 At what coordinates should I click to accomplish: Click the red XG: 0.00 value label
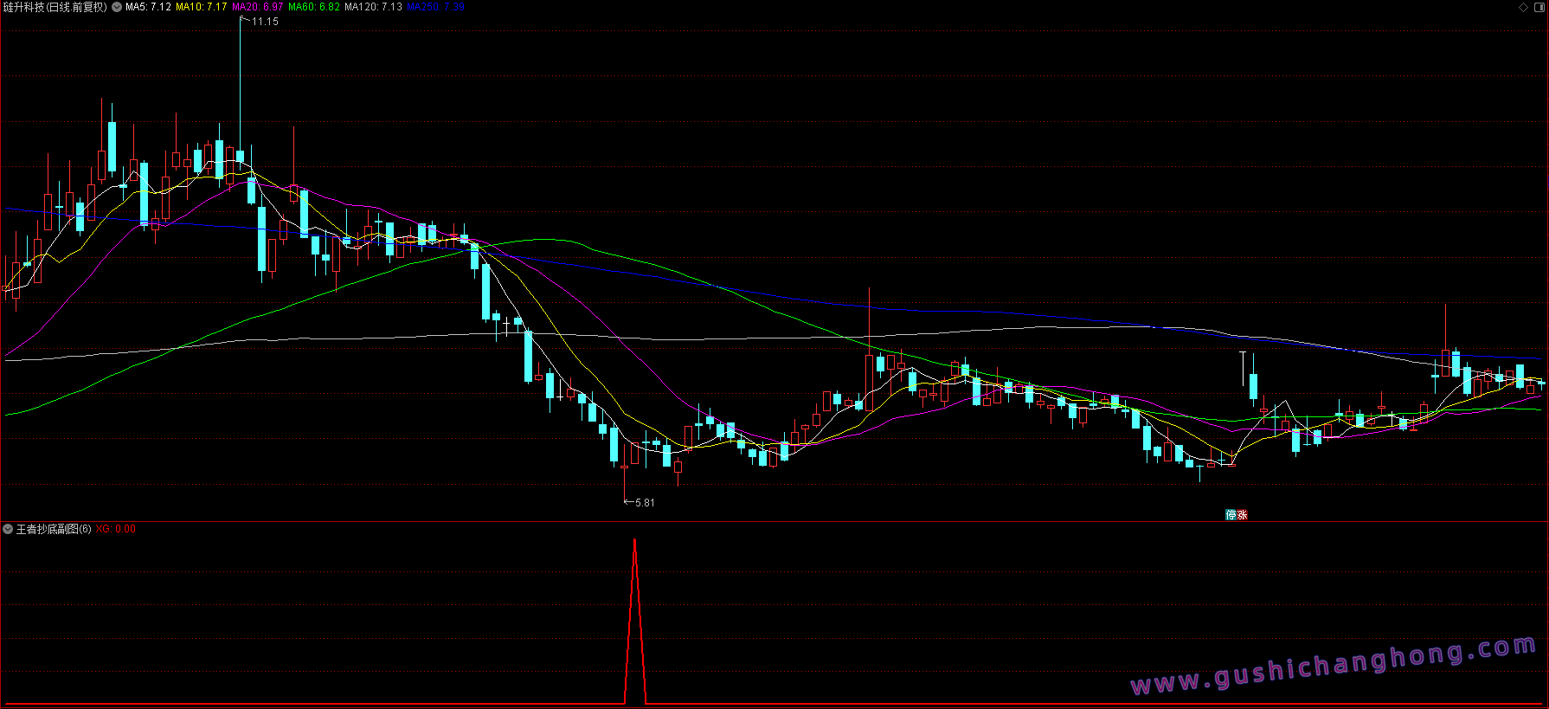[x=115, y=529]
